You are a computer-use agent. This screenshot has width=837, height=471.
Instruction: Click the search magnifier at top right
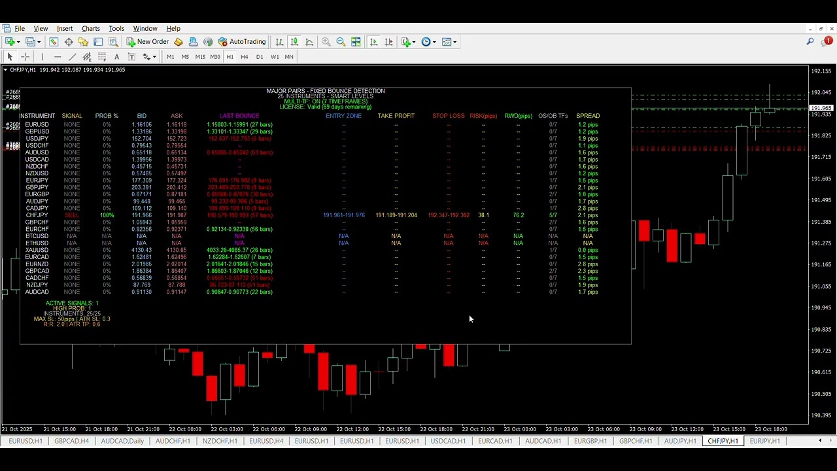(x=810, y=42)
